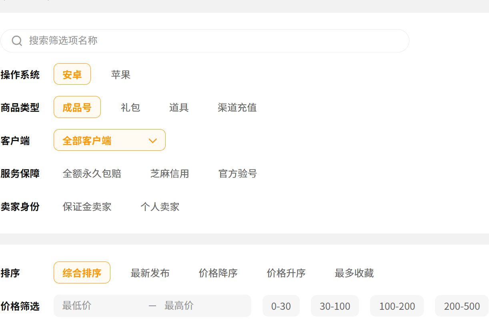Toggle 芝麻信用 service filter

(x=169, y=173)
